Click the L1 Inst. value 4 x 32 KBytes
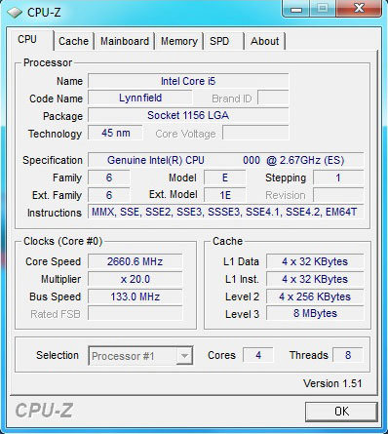 tap(315, 279)
